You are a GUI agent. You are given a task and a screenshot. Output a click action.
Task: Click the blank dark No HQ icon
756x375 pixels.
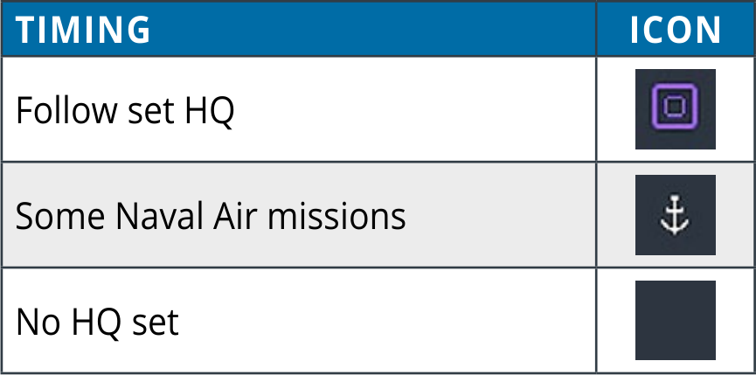pyautogui.click(x=675, y=320)
